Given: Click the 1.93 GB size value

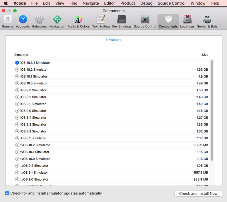Looking at the screenshot, I should click(202, 70).
